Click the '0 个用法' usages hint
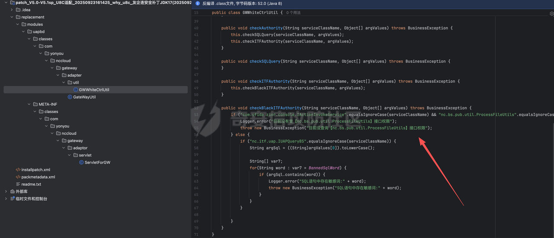Screen dimensions: 554x238 point(297,13)
